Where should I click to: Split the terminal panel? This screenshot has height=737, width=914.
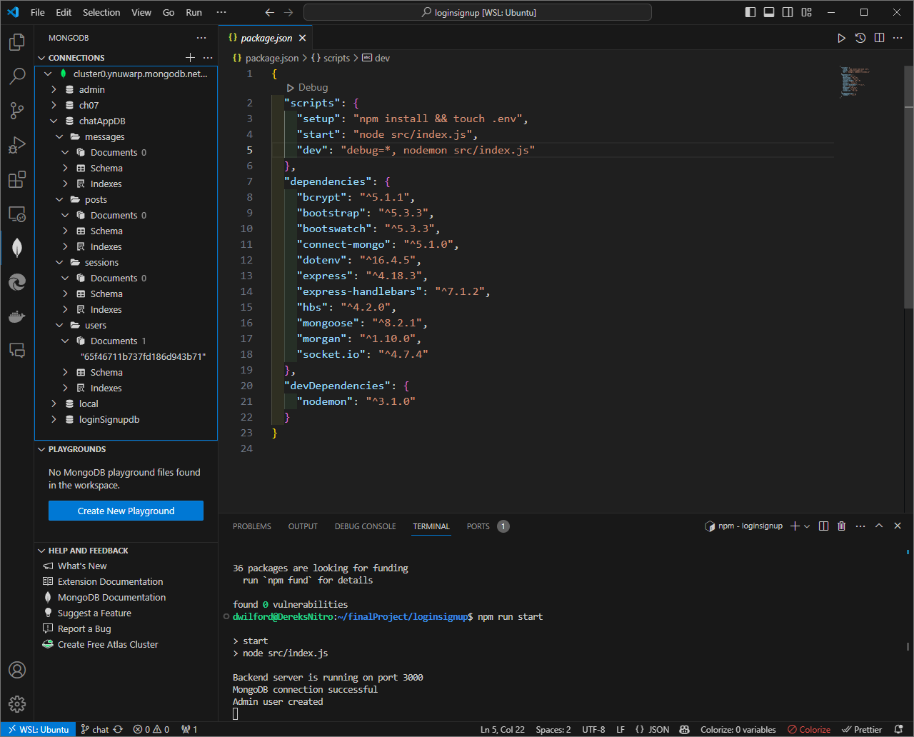823,526
